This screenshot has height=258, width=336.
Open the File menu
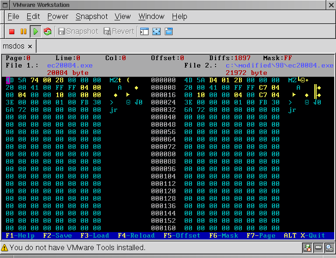click(13, 17)
